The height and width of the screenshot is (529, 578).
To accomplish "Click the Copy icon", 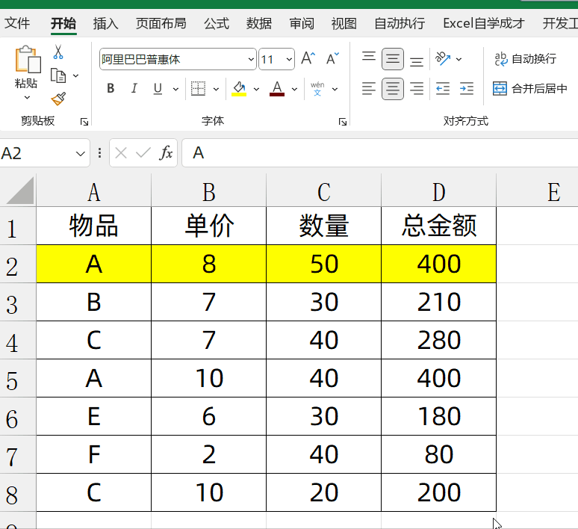I will [58, 75].
